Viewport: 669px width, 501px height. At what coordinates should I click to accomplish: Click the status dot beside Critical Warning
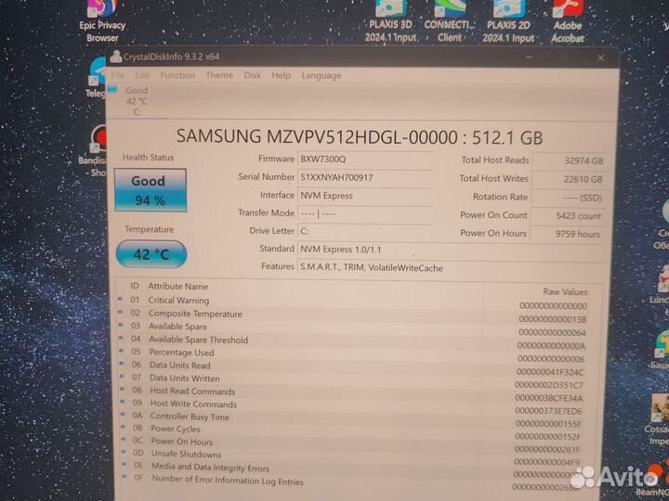point(120,299)
